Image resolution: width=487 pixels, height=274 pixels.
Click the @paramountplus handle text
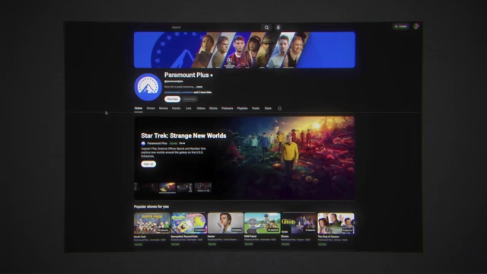[173, 81]
